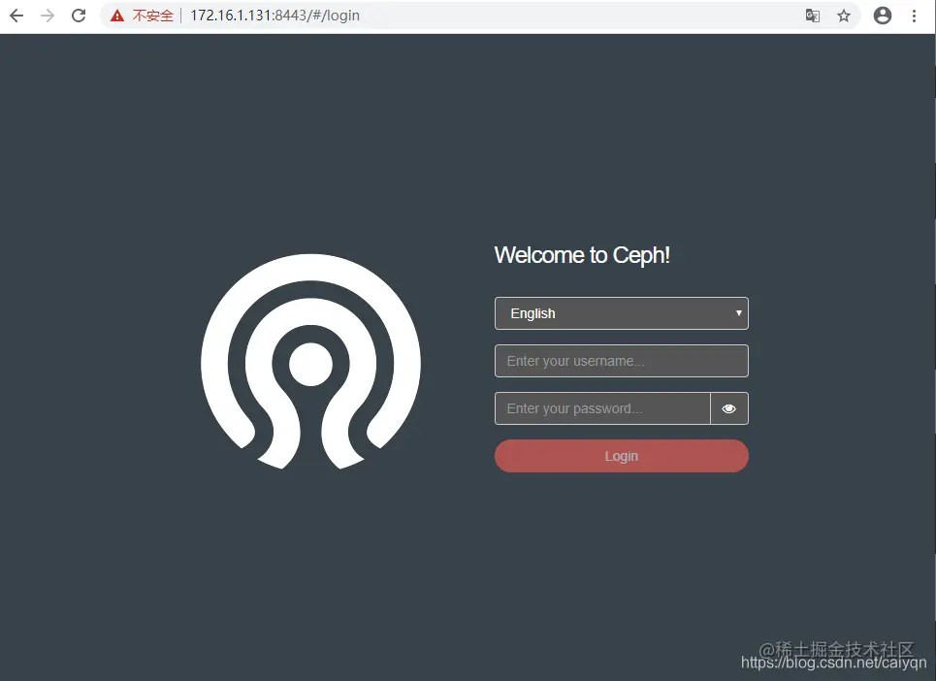936x681 pixels.
Task: Click the Ceph logo
Action: [310, 362]
